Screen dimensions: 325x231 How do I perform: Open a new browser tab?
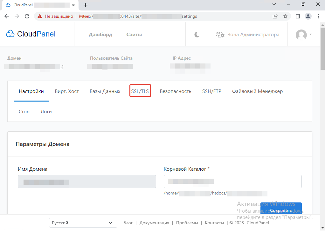click(x=86, y=5)
